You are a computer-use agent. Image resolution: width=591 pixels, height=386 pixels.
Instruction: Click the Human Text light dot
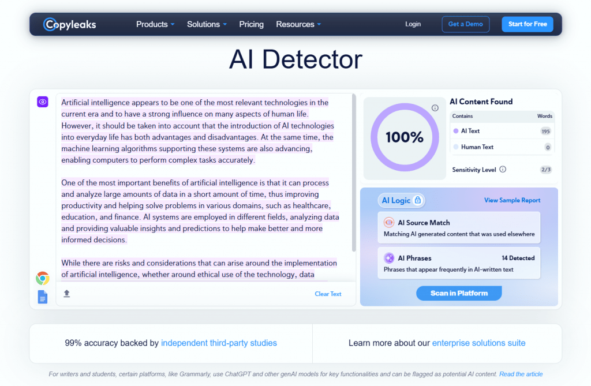pyautogui.click(x=456, y=147)
